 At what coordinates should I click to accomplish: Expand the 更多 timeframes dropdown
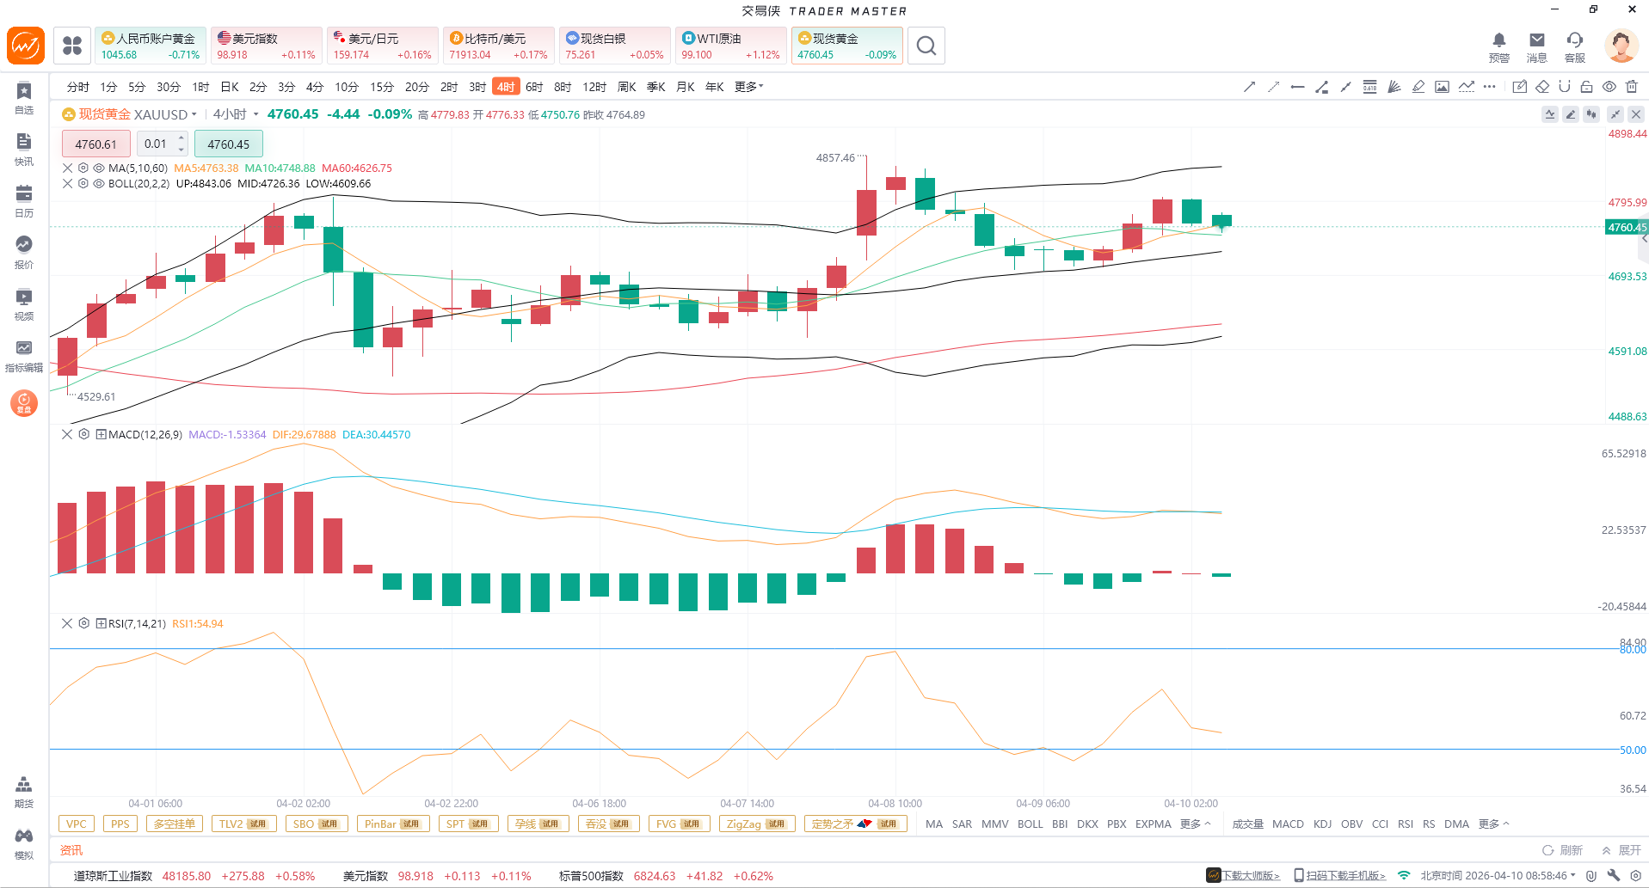pyautogui.click(x=748, y=87)
